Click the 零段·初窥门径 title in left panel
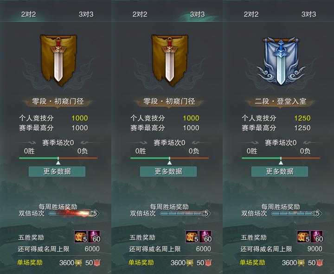Viewport: 334px width, 274px height. point(58,102)
